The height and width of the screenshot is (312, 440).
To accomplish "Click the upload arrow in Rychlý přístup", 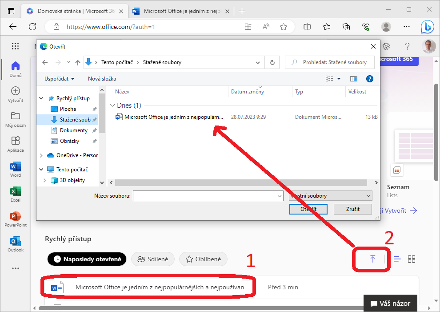I will [372, 259].
